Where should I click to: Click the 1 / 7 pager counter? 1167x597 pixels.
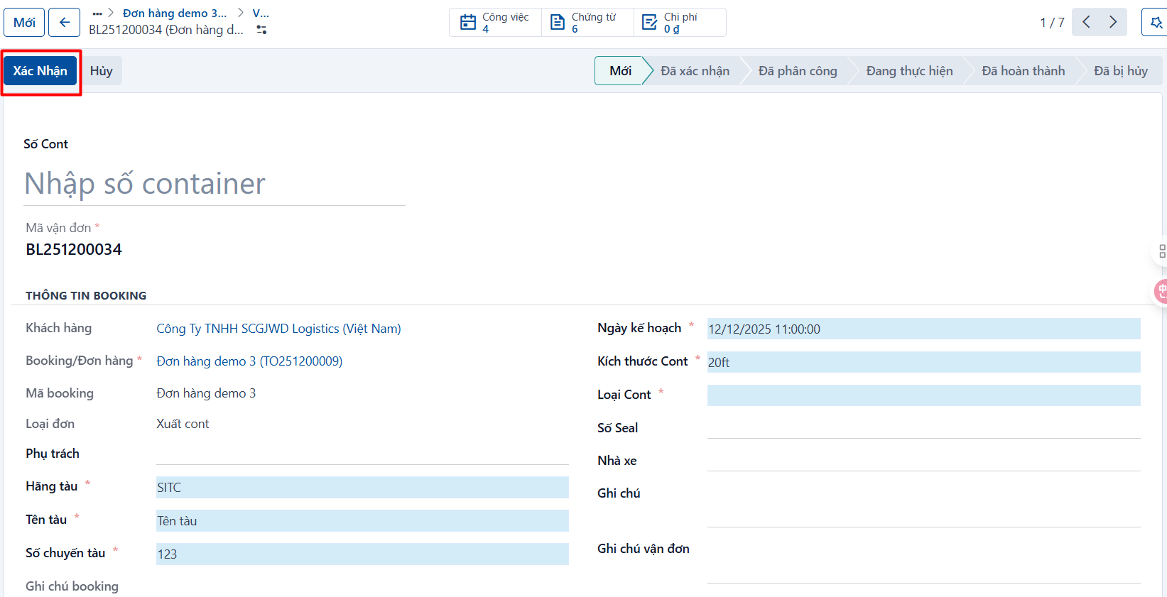tap(1052, 23)
